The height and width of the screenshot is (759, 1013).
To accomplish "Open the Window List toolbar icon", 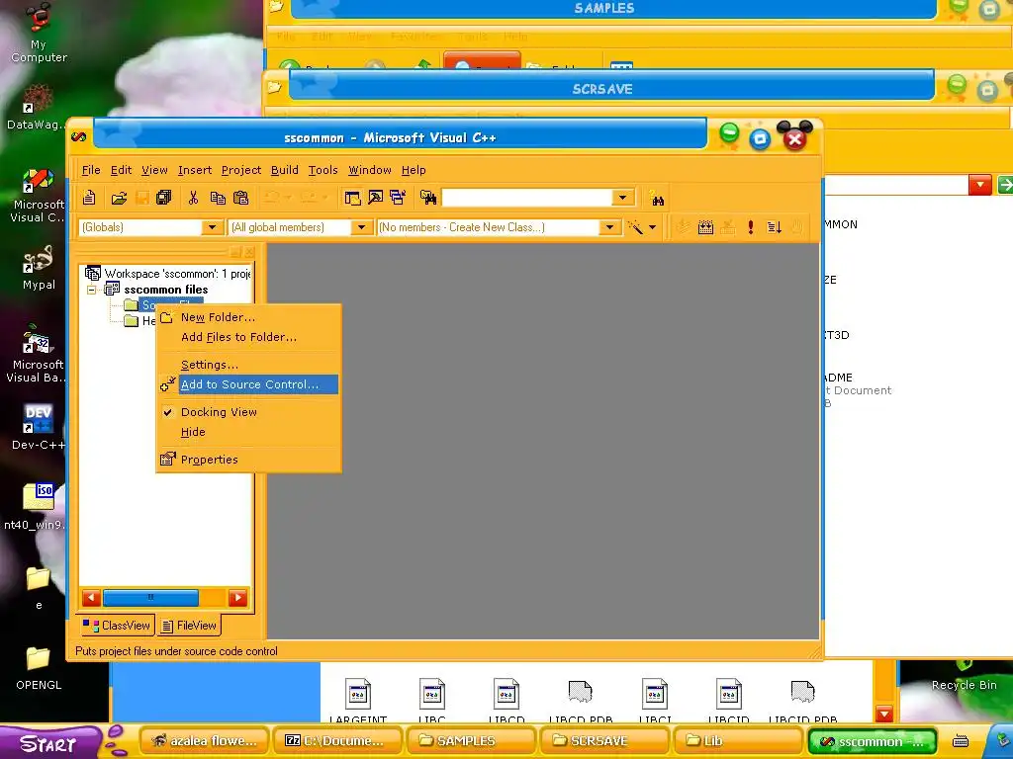I will pyautogui.click(x=398, y=198).
